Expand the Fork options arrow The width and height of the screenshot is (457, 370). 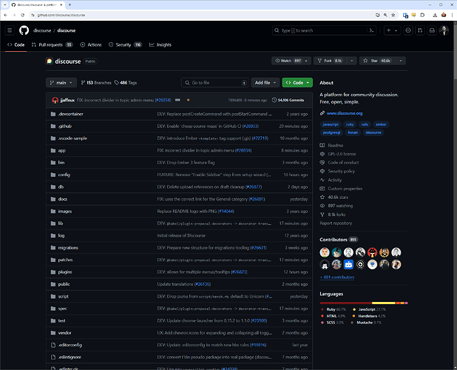[352, 61]
